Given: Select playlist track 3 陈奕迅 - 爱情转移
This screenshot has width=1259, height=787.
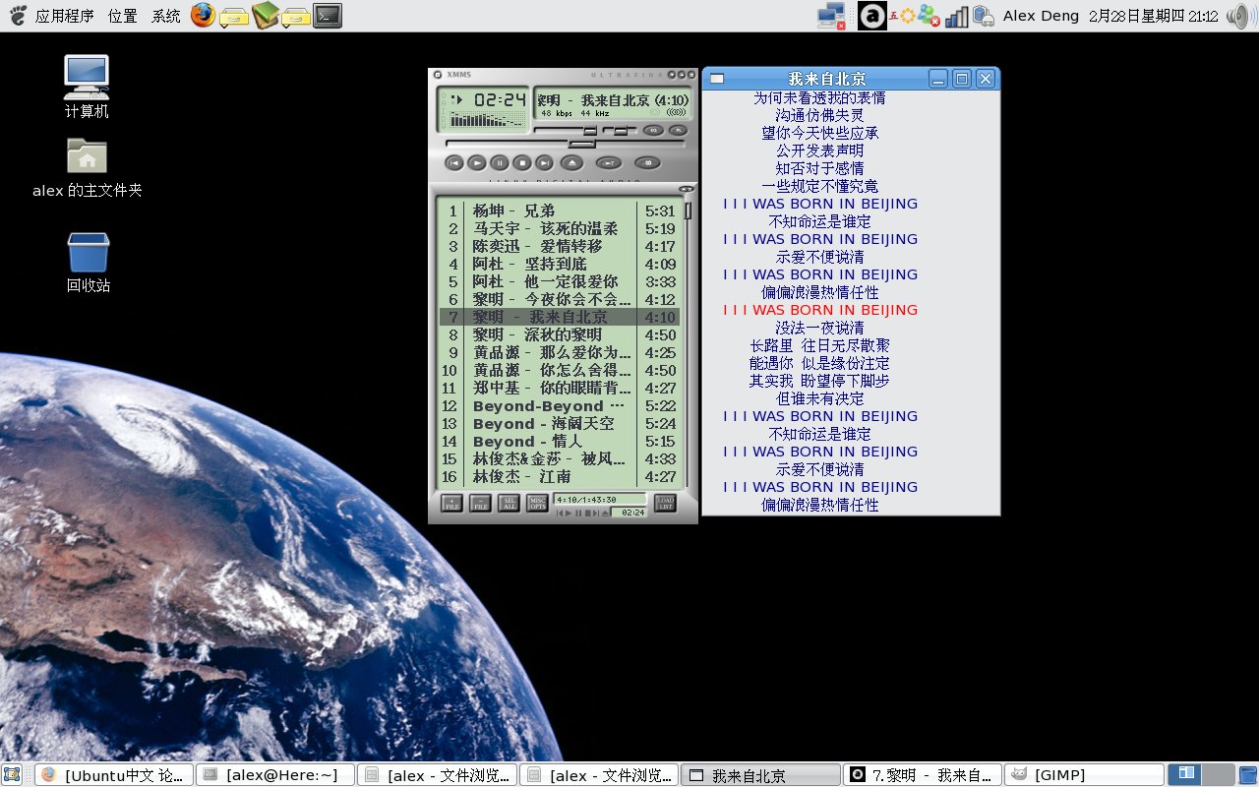Looking at the screenshot, I should coord(559,246).
